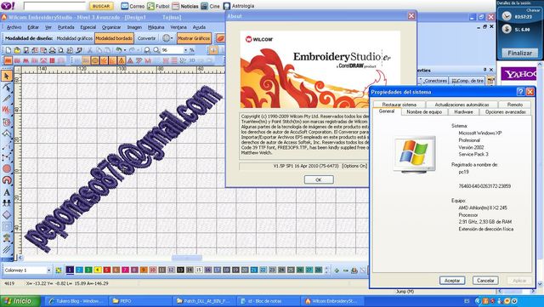Click the Convertir button
The image size is (544, 307).
(x=146, y=38)
